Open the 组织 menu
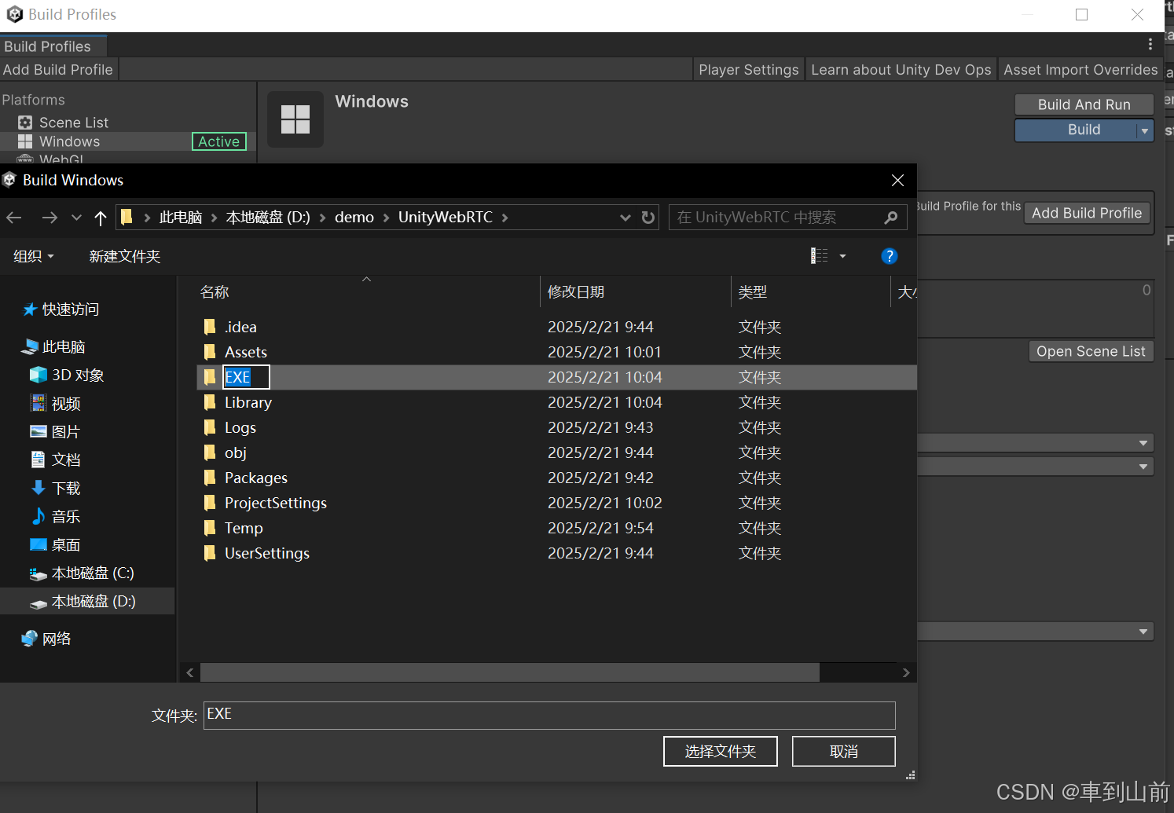Viewport: 1174px width, 813px height. click(x=34, y=256)
